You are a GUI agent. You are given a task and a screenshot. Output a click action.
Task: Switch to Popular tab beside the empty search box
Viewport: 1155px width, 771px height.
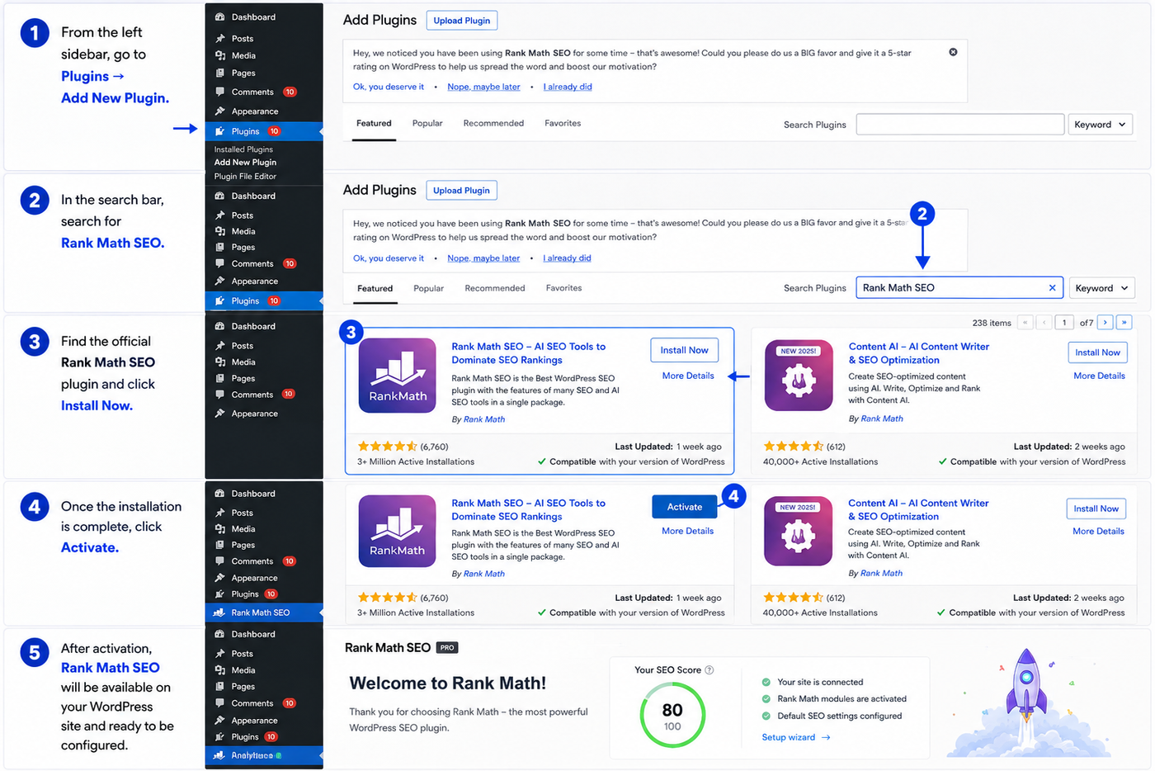pyautogui.click(x=427, y=124)
